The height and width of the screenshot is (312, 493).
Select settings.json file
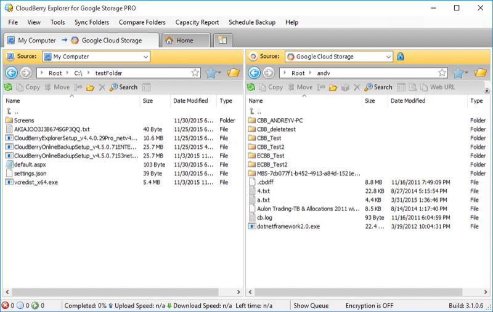(30, 174)
